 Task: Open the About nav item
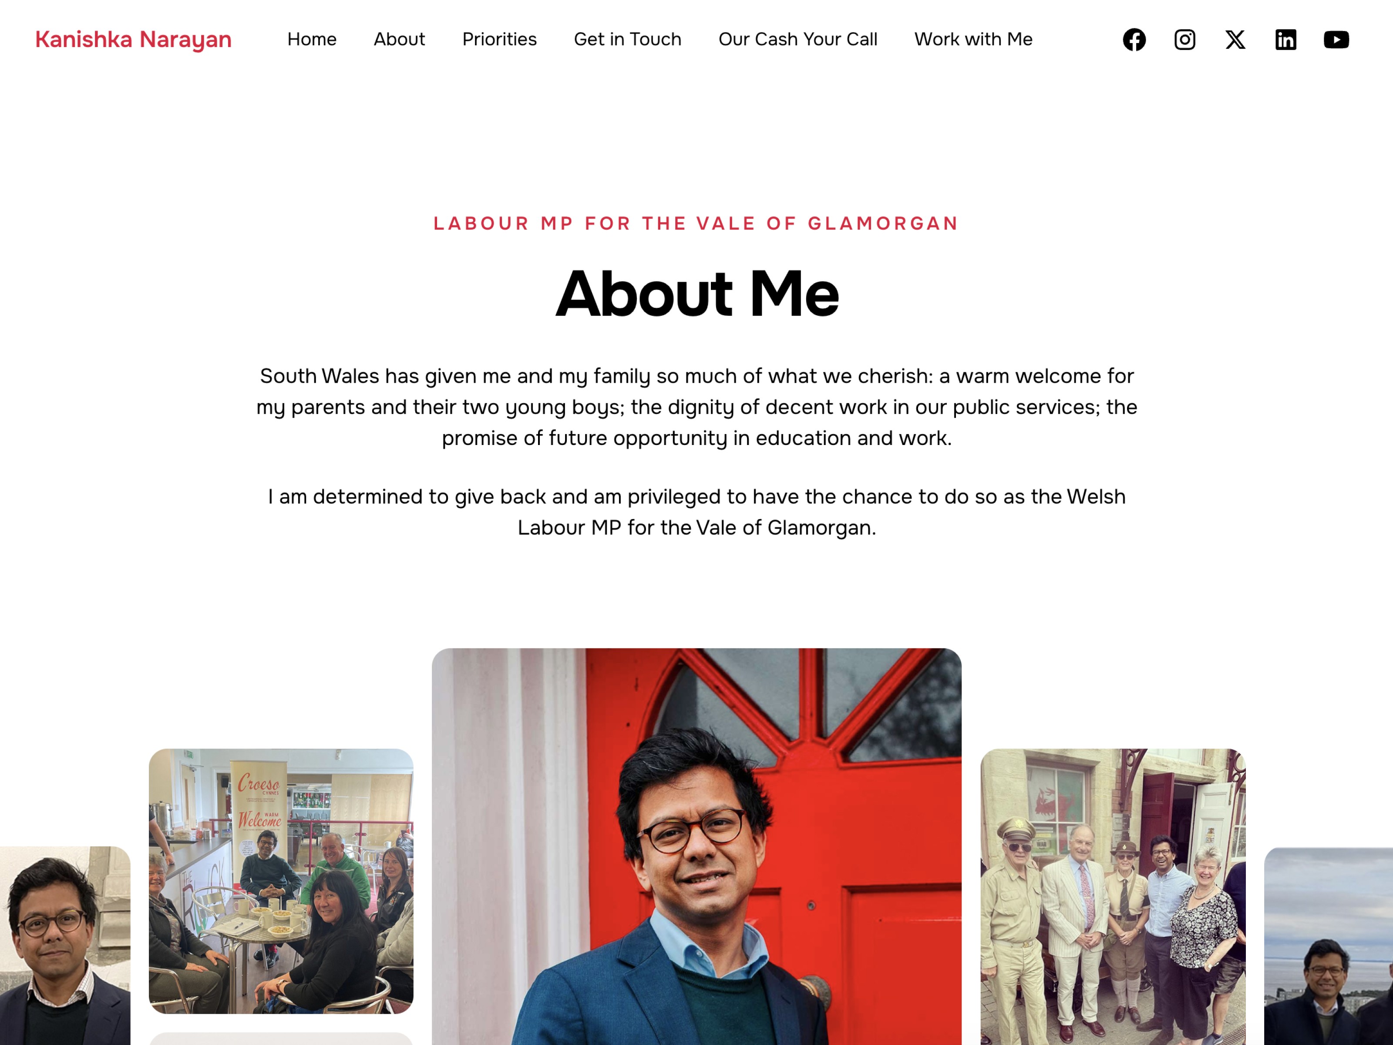399,39
